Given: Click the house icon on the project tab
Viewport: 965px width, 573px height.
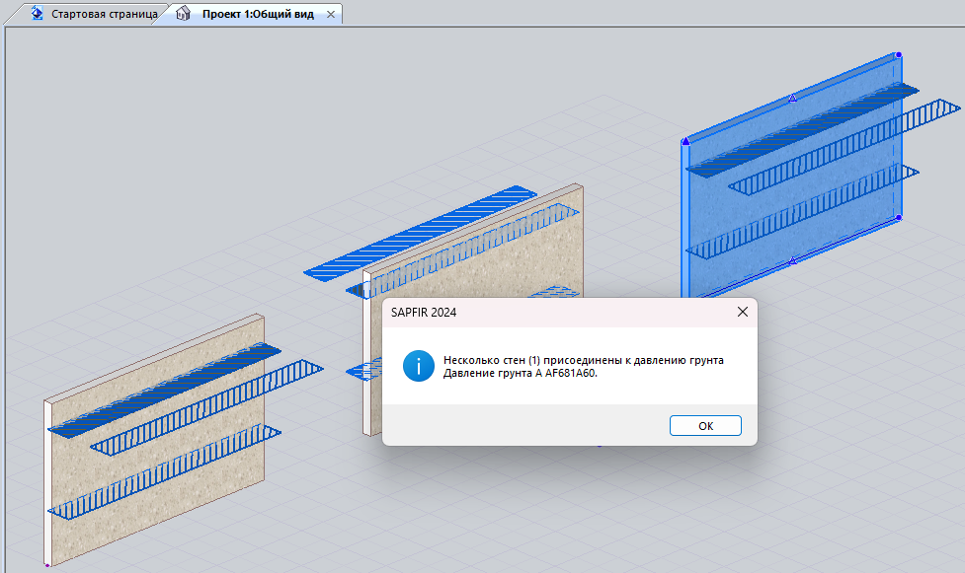Looking at the screenshot, I should (x=183, y=15).
